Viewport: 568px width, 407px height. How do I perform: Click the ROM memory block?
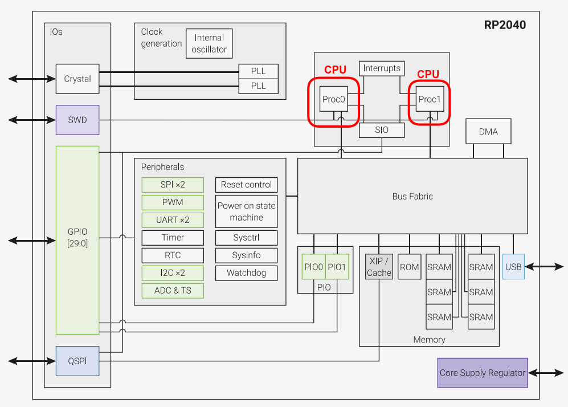tap(410, 267)
